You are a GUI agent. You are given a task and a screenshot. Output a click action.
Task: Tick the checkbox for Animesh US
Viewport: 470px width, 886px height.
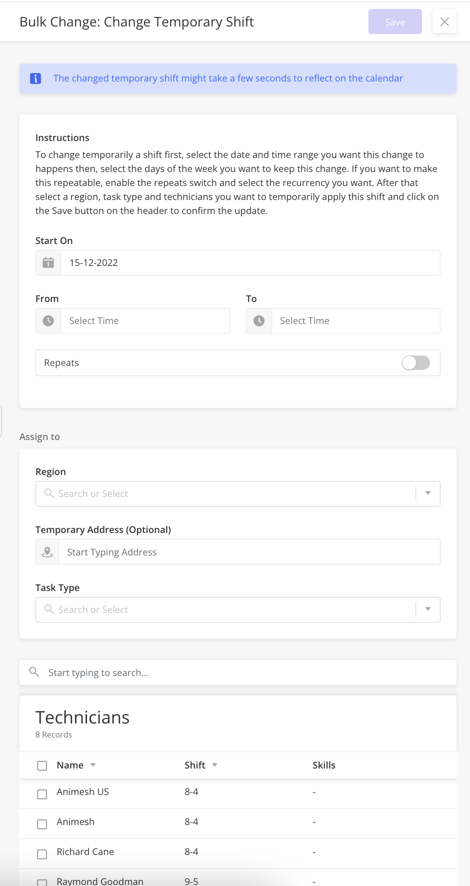point(42,794)
